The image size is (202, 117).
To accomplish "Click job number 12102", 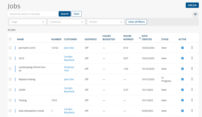I will (x=55, y=48).
